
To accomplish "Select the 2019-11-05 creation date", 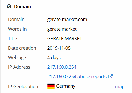I will 59,48.
